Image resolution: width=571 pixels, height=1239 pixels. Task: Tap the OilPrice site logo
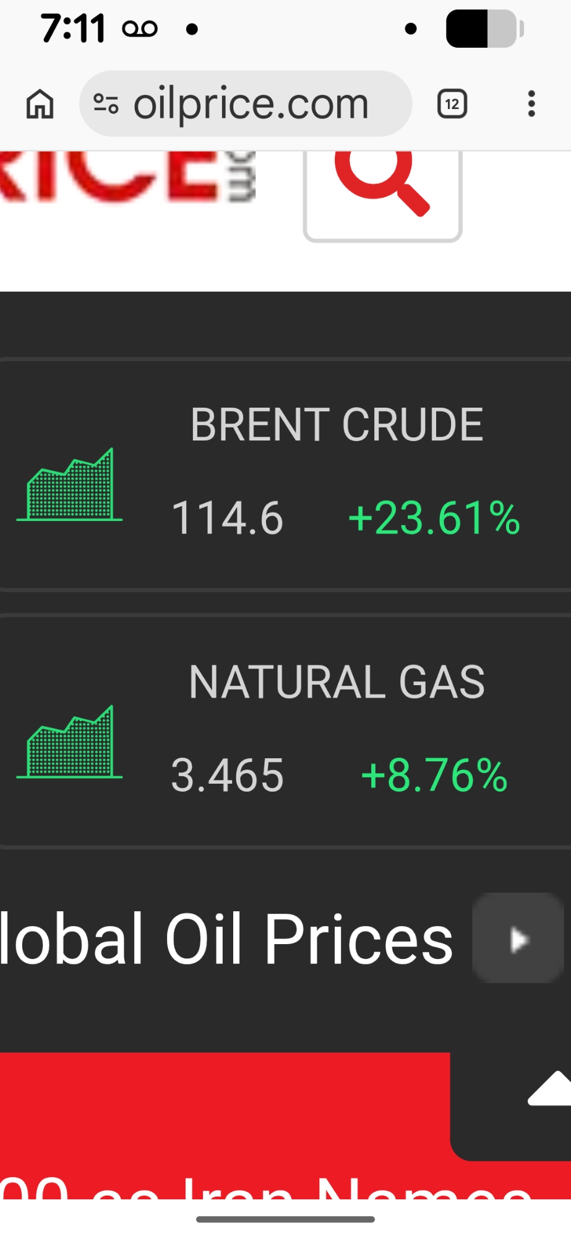point(124,177)
